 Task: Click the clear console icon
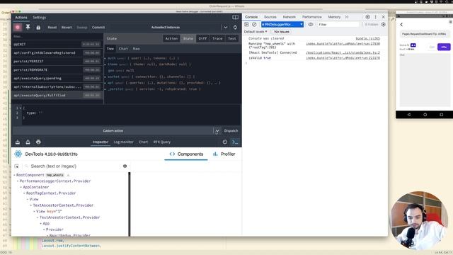254,25
